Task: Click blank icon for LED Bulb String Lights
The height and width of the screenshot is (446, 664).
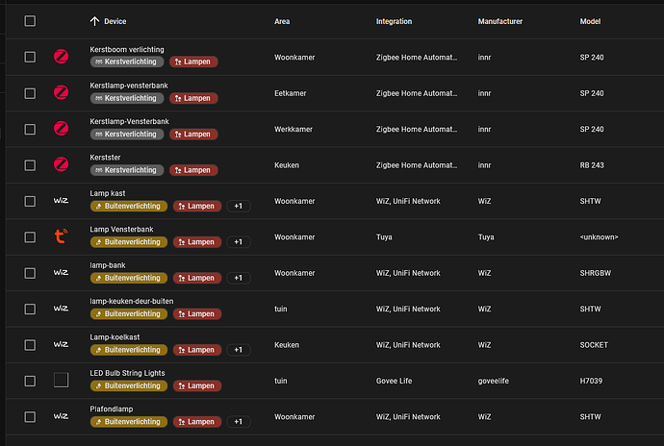Action: click(61, 380)
